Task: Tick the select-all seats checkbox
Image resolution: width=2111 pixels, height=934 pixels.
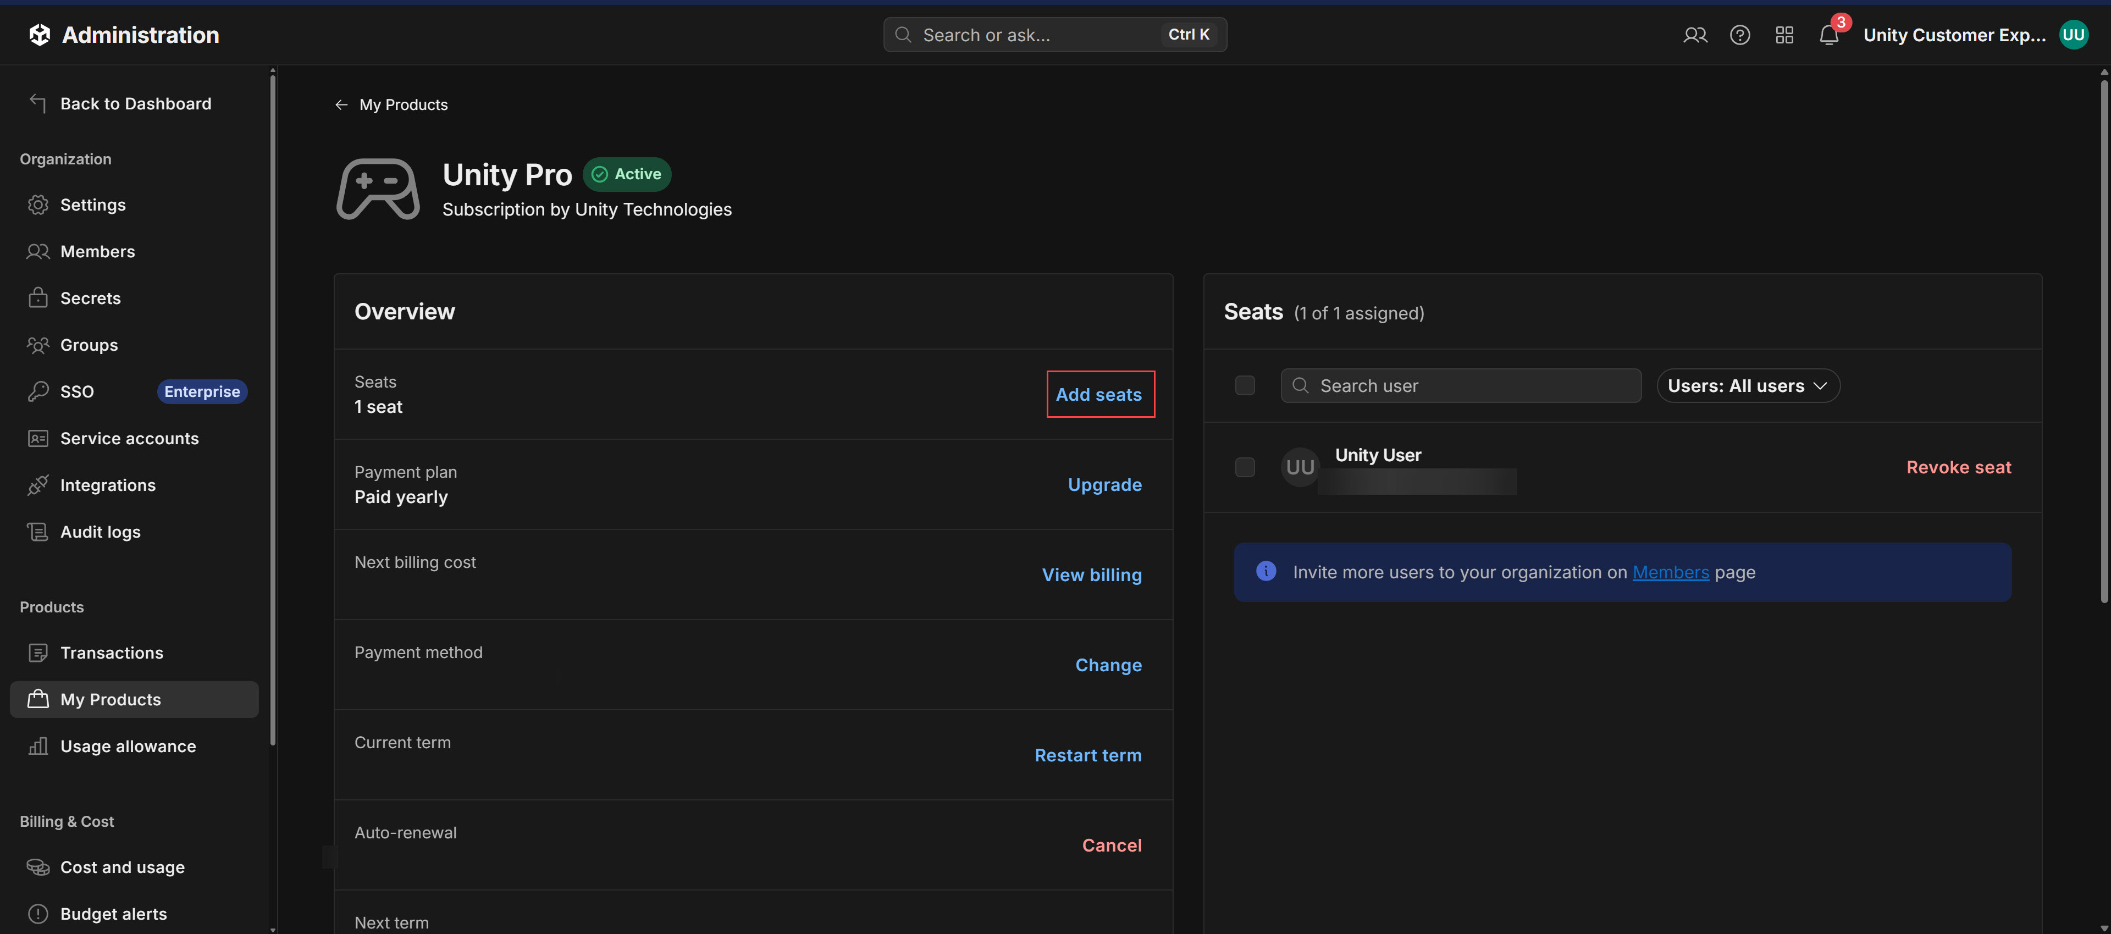Action: (x=1244, y=385)
